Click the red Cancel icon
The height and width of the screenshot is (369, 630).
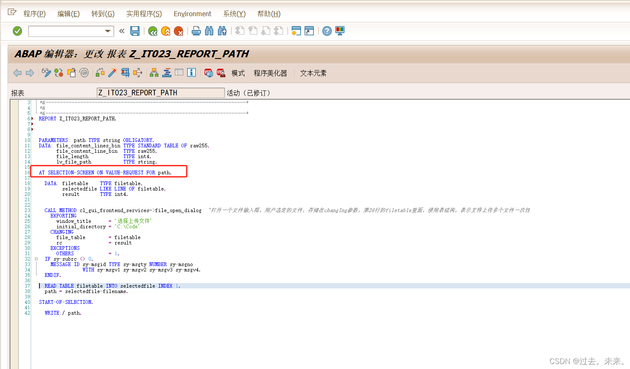click(178, 31)
